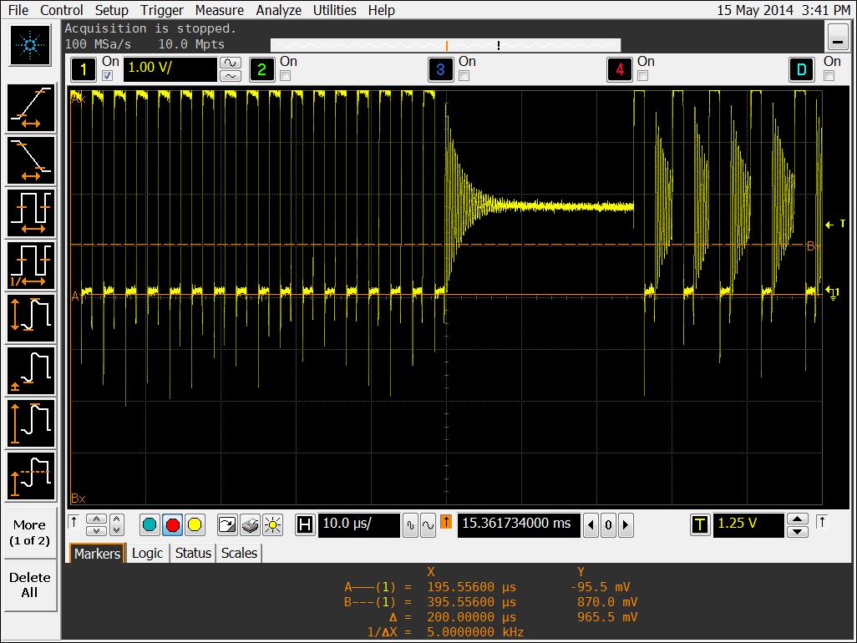Increase the trigger level with up arrow
857x643 pixels.
798,519
